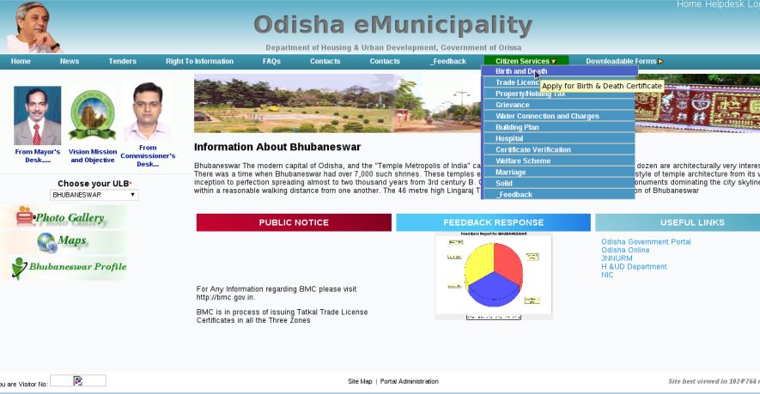Select Building Plan menu entry
The width and height of the screenshot is (760, 394).
tap(559, 127)
